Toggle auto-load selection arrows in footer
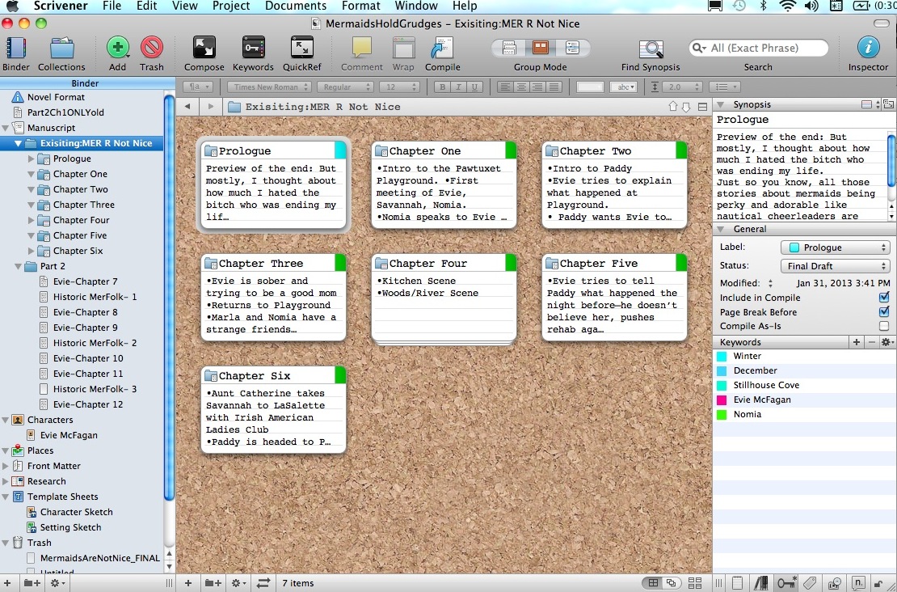Screen dimensions: 897x592 click(263, 583)
